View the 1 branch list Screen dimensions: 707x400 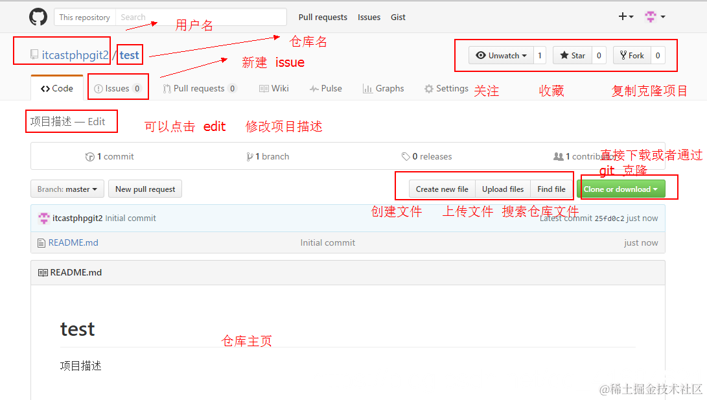(x=268, y=156)
